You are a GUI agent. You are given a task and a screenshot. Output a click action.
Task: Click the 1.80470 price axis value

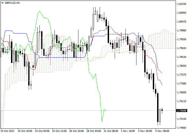click(182, 22)
